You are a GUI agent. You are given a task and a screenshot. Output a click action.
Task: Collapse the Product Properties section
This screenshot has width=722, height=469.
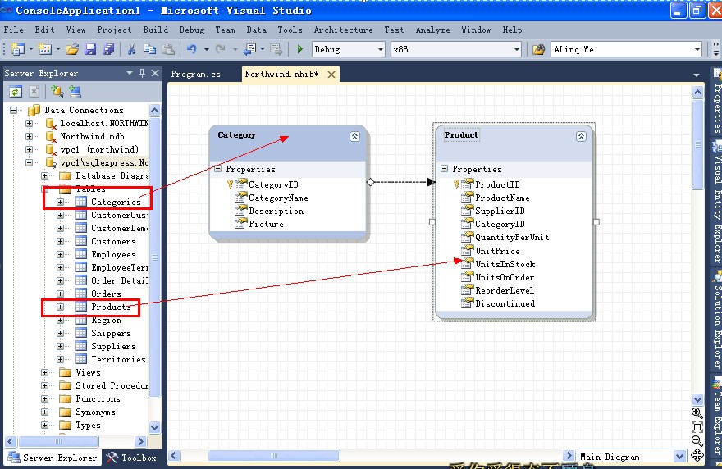tap(444, 169)
